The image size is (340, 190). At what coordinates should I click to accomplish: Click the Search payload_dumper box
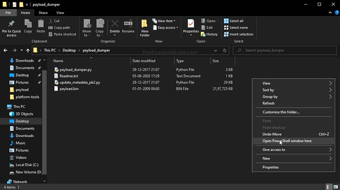tap(285, 50)
